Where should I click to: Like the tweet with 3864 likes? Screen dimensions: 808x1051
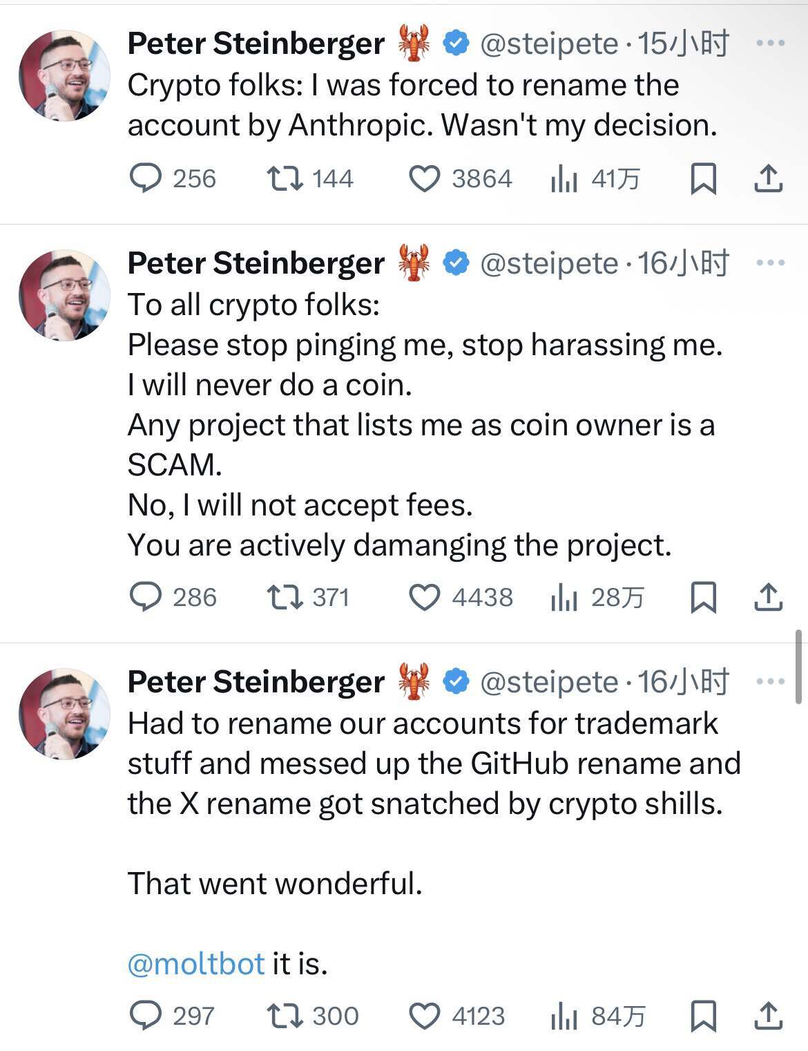(x=425, y=179)
